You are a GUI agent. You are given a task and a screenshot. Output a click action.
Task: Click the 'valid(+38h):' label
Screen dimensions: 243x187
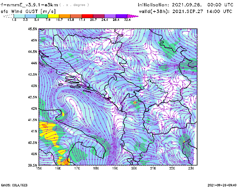coord(154,11)
